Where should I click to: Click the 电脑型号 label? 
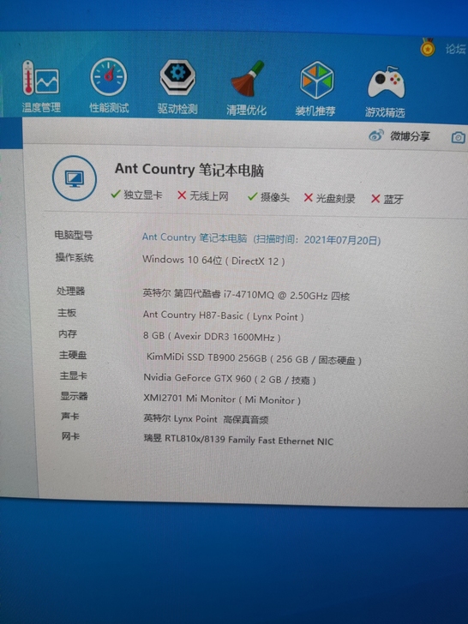pyautogui.click(x=74, y=235)
